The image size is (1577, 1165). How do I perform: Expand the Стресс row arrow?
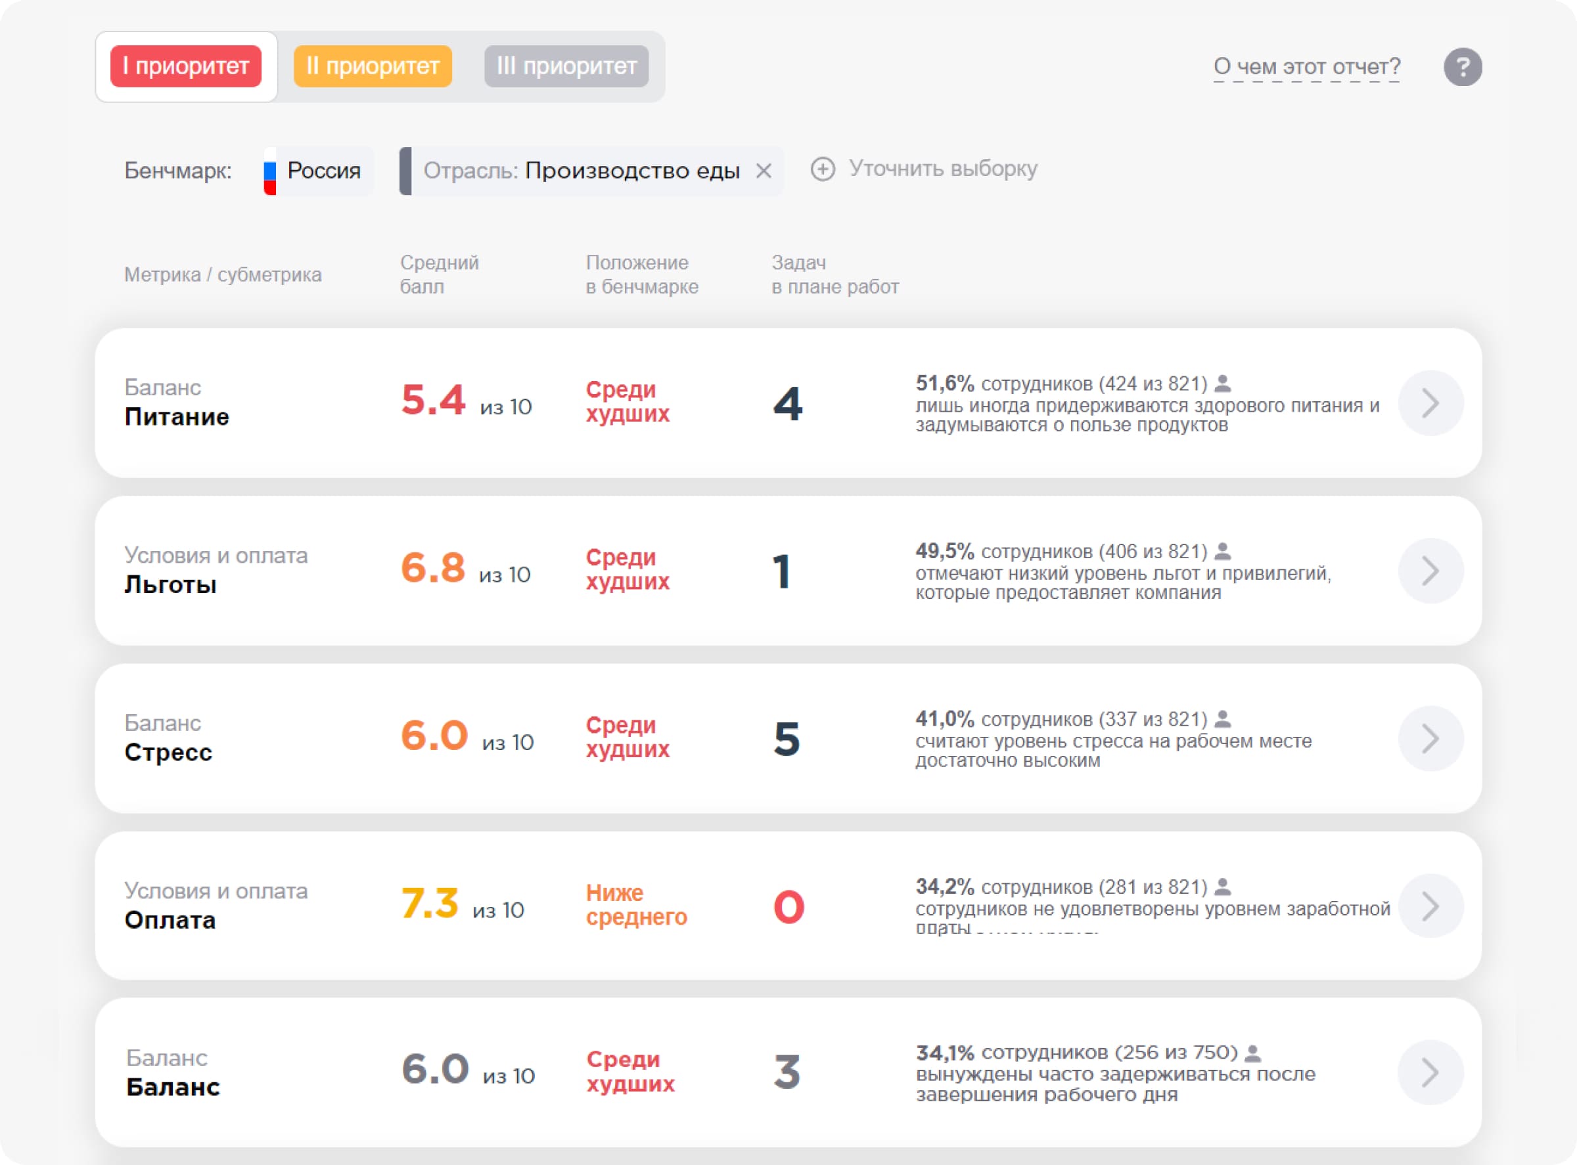1430,739
